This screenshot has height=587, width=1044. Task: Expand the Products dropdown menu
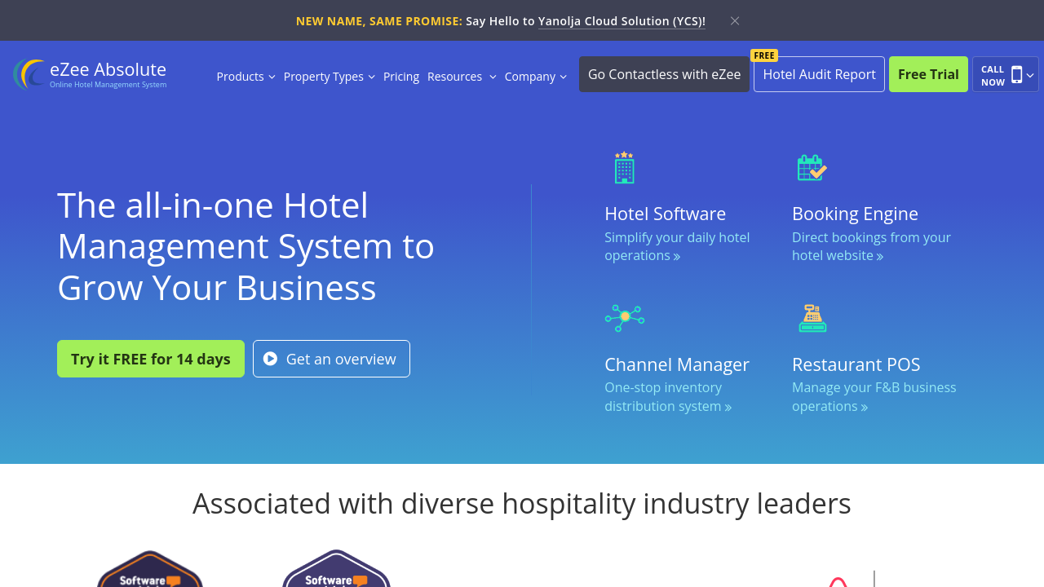tap(246, 77)
